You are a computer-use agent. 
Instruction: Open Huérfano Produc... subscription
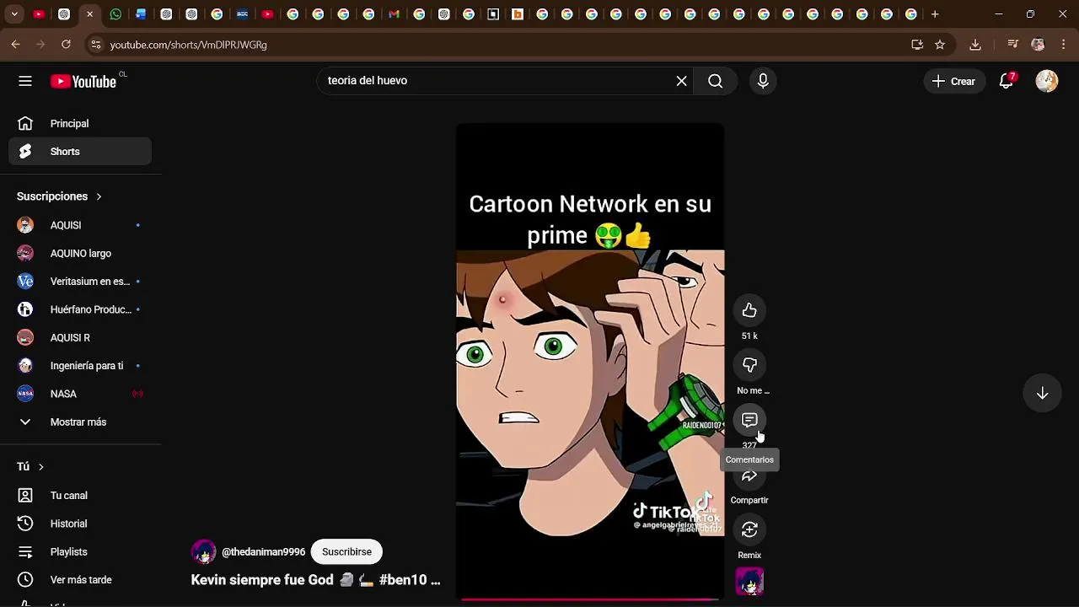coord(80,309)
